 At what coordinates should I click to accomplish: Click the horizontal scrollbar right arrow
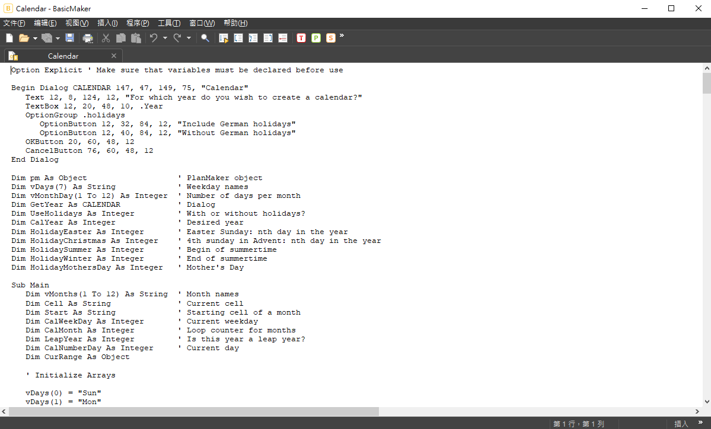pos(697,411)
